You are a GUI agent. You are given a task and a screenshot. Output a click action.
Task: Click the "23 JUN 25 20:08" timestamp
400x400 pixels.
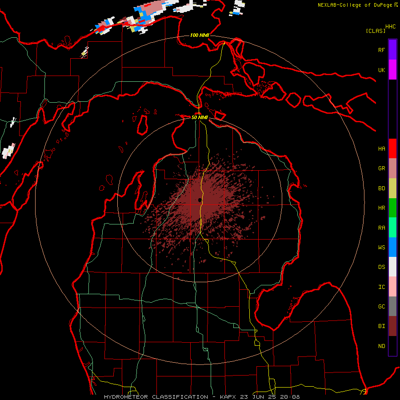click(270, 397)
